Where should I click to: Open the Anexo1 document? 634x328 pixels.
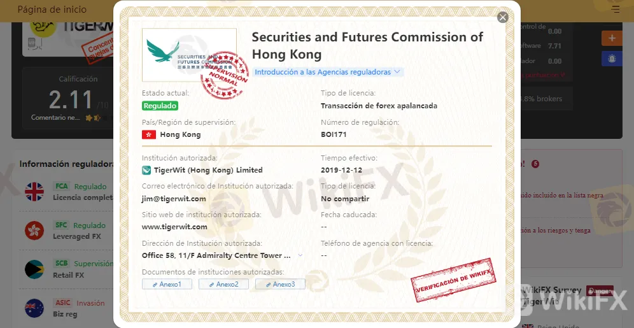coord(167,284)
